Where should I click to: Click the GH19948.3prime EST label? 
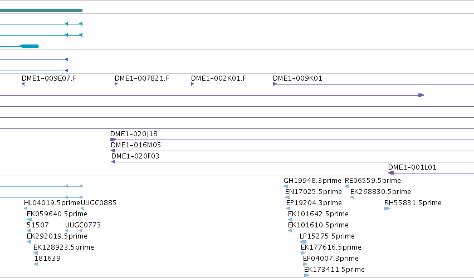tap(312, 181)
